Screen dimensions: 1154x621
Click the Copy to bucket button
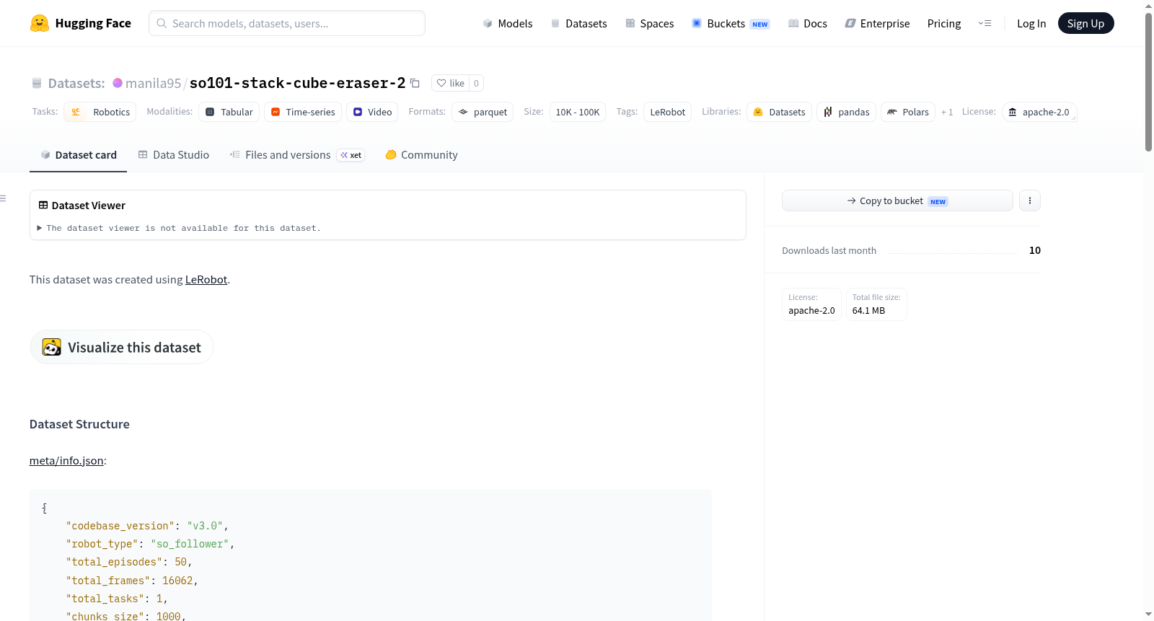pyautogui.click(x=897, y=201)
